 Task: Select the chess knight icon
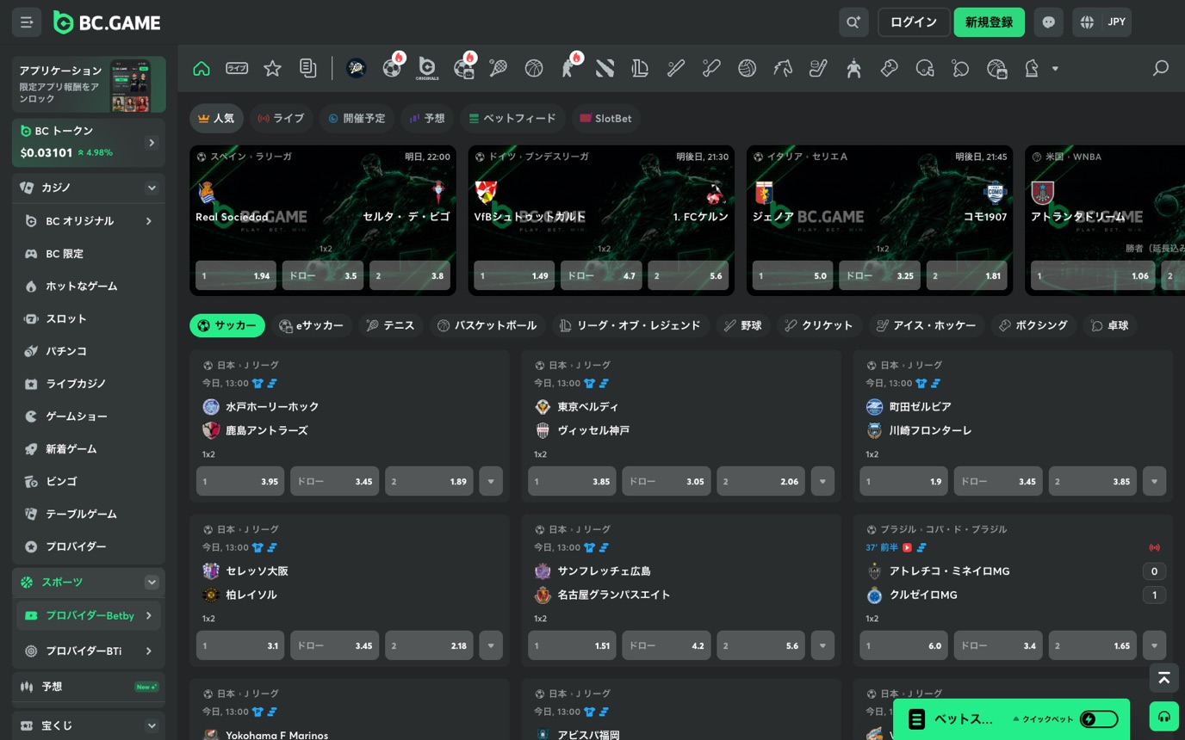(x=1032, y=68)
